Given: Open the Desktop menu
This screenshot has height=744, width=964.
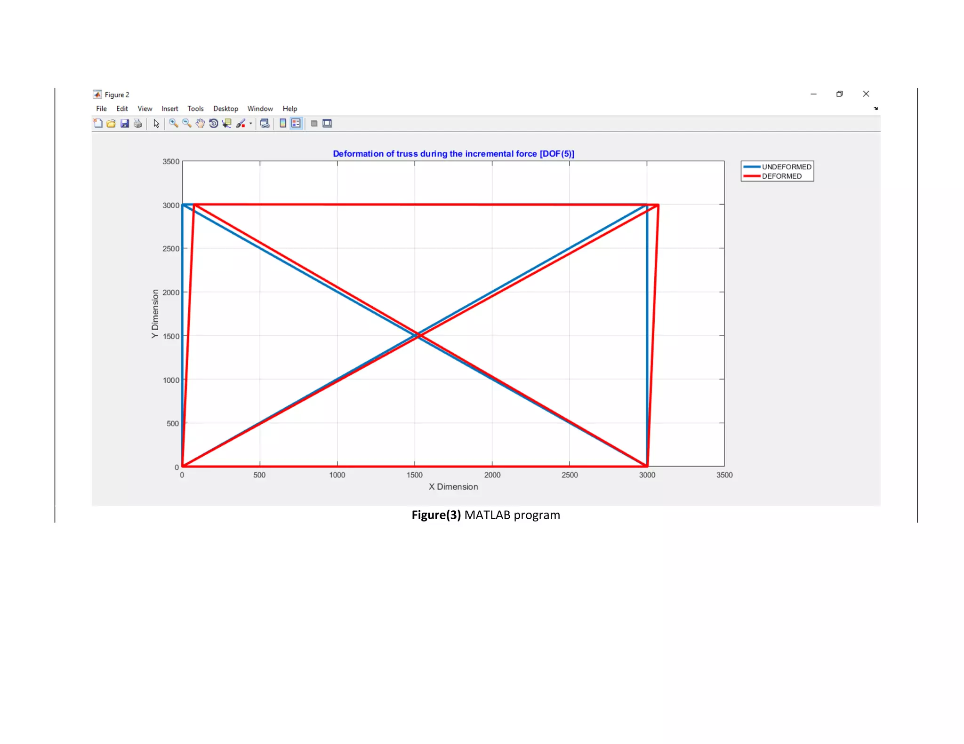Looking at the screenshot, I should click(x=225, y=109).
